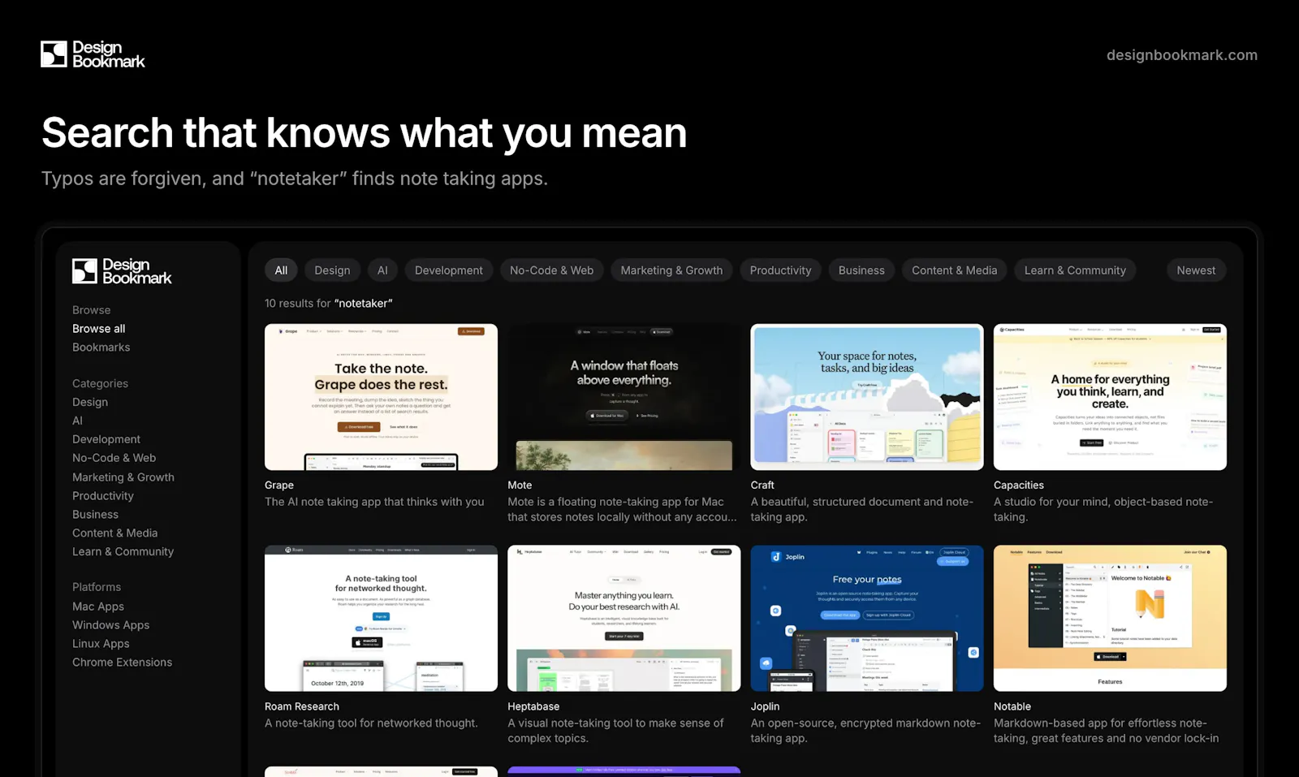This screenshot has width=1299, height=777.
Task: Open the Grape thumbnail
Action: tap(381, 397)
